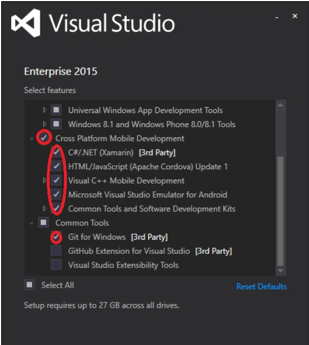
Task: Collapse Cross Platform Mobile Development group
Action: (x=31, y=138)
